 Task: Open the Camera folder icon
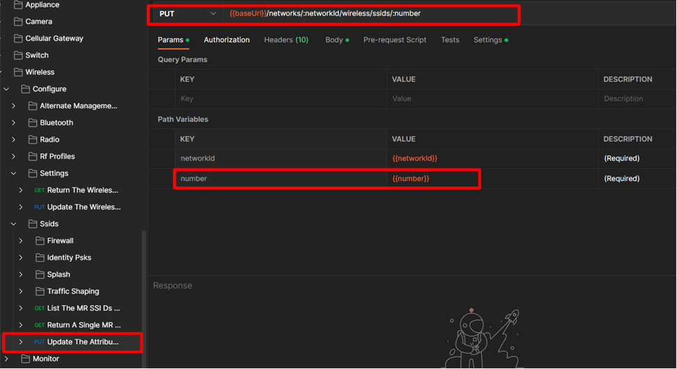pos(18,22)
